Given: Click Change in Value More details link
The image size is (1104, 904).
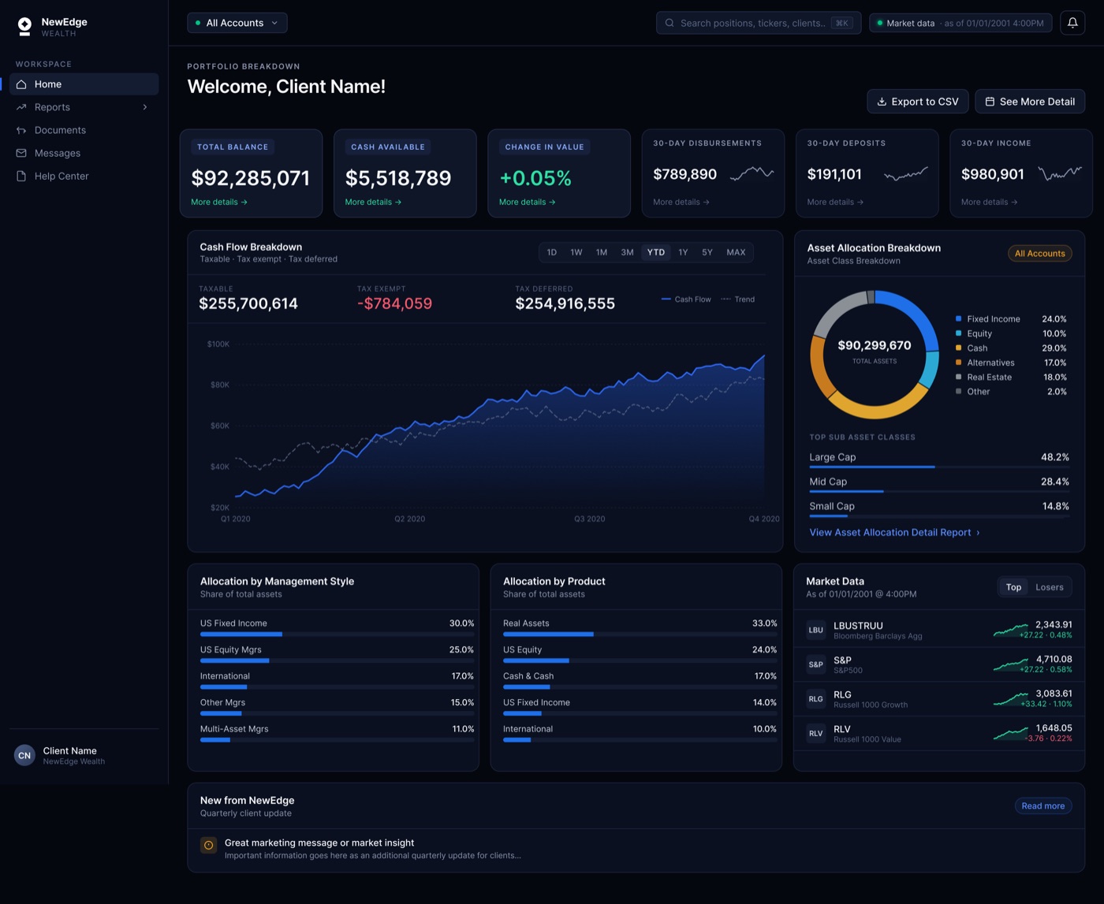Looking at the screenshot, I should [x=528, y=203].
